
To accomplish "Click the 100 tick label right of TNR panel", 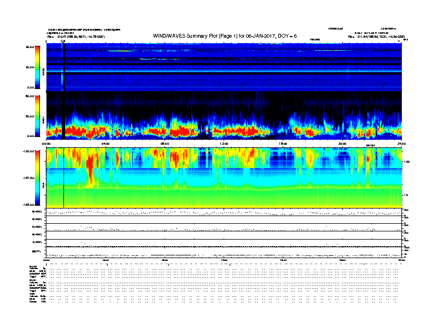I will click(407, 162).
